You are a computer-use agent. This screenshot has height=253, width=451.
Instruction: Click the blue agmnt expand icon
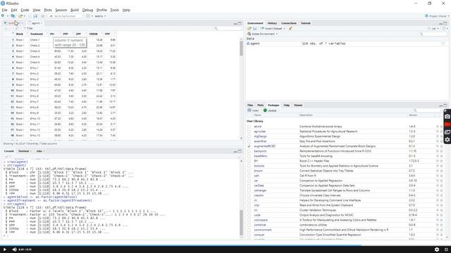click(x=248, y=44)
